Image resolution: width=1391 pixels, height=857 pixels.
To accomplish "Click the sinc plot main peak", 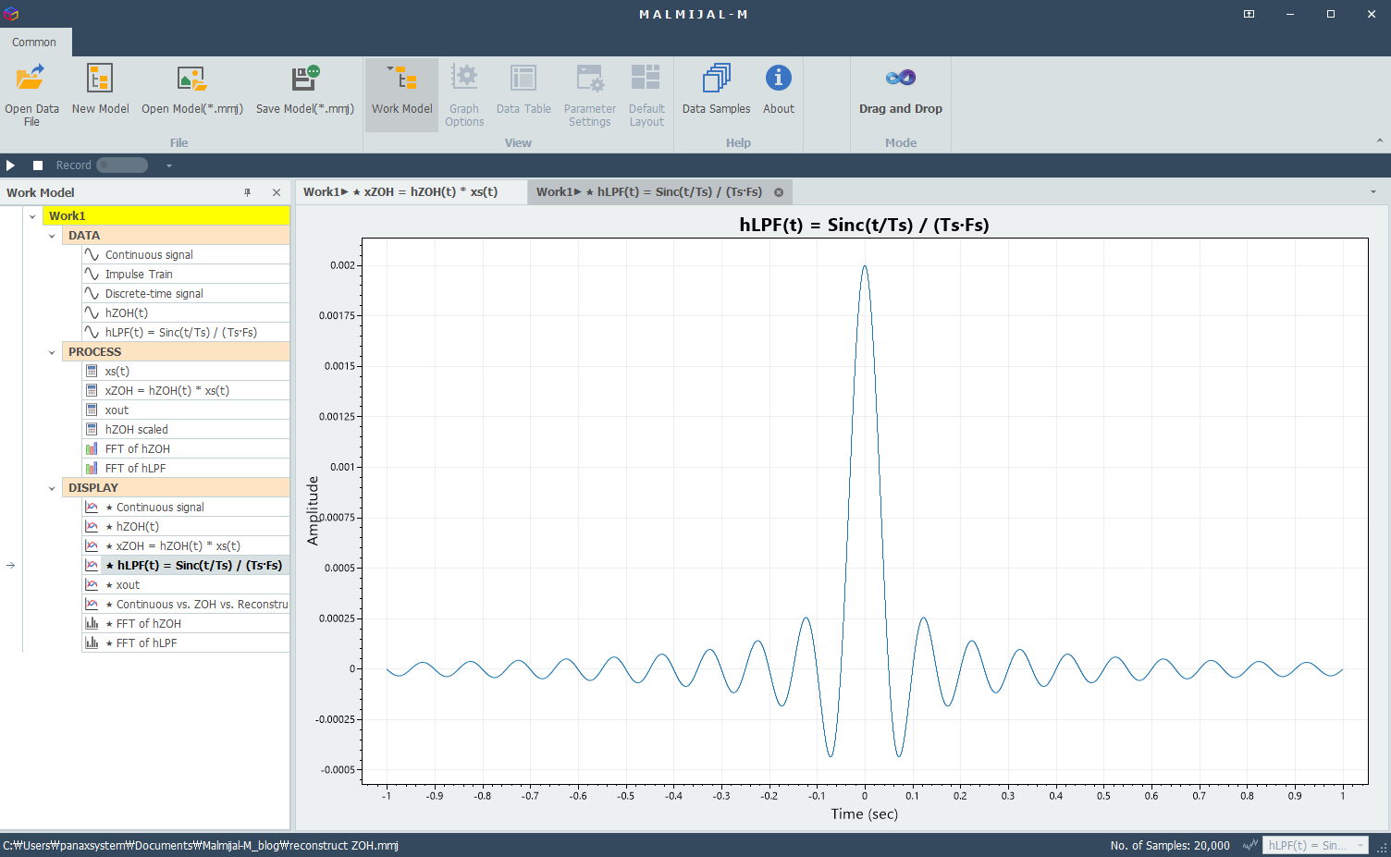I will (865, 266).
